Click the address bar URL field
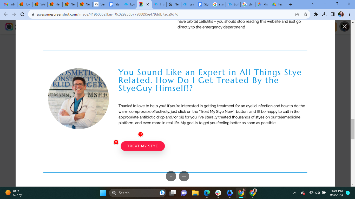This screenshot has height=199, width=355. pos(161,15)
